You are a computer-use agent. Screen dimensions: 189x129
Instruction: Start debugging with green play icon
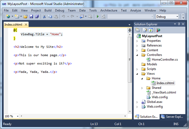[x=98, y=16]
